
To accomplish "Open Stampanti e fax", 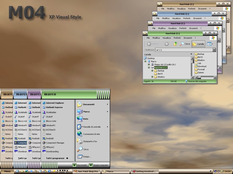I will tap(87, 141).
